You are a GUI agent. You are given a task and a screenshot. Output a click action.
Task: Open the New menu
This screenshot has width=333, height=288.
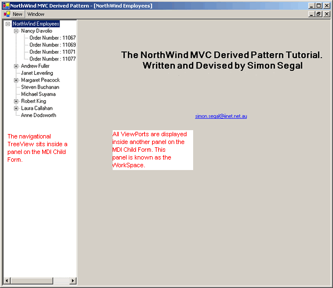[x=17, y=14]
